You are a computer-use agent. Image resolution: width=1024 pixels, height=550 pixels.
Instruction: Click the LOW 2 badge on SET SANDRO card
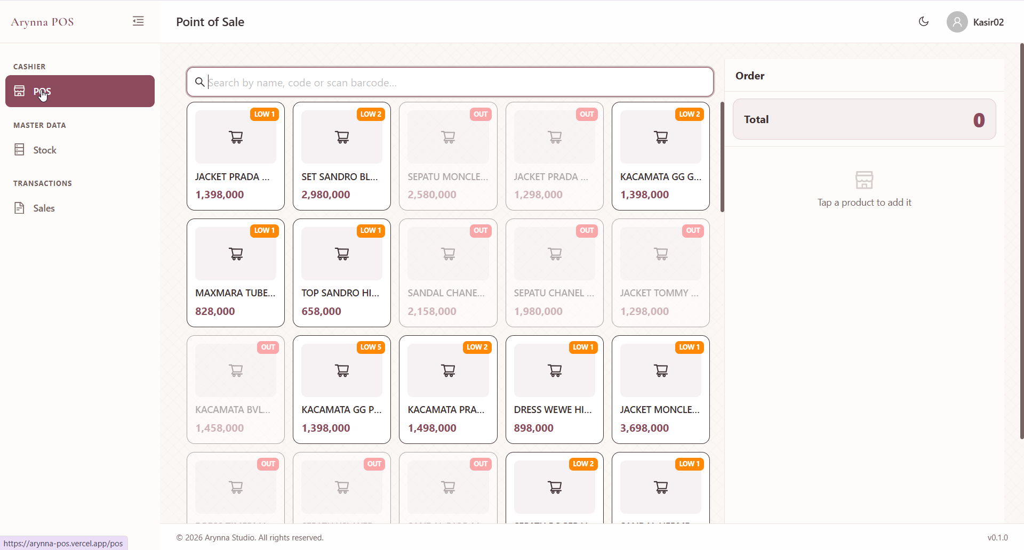[x=371, y=114]
